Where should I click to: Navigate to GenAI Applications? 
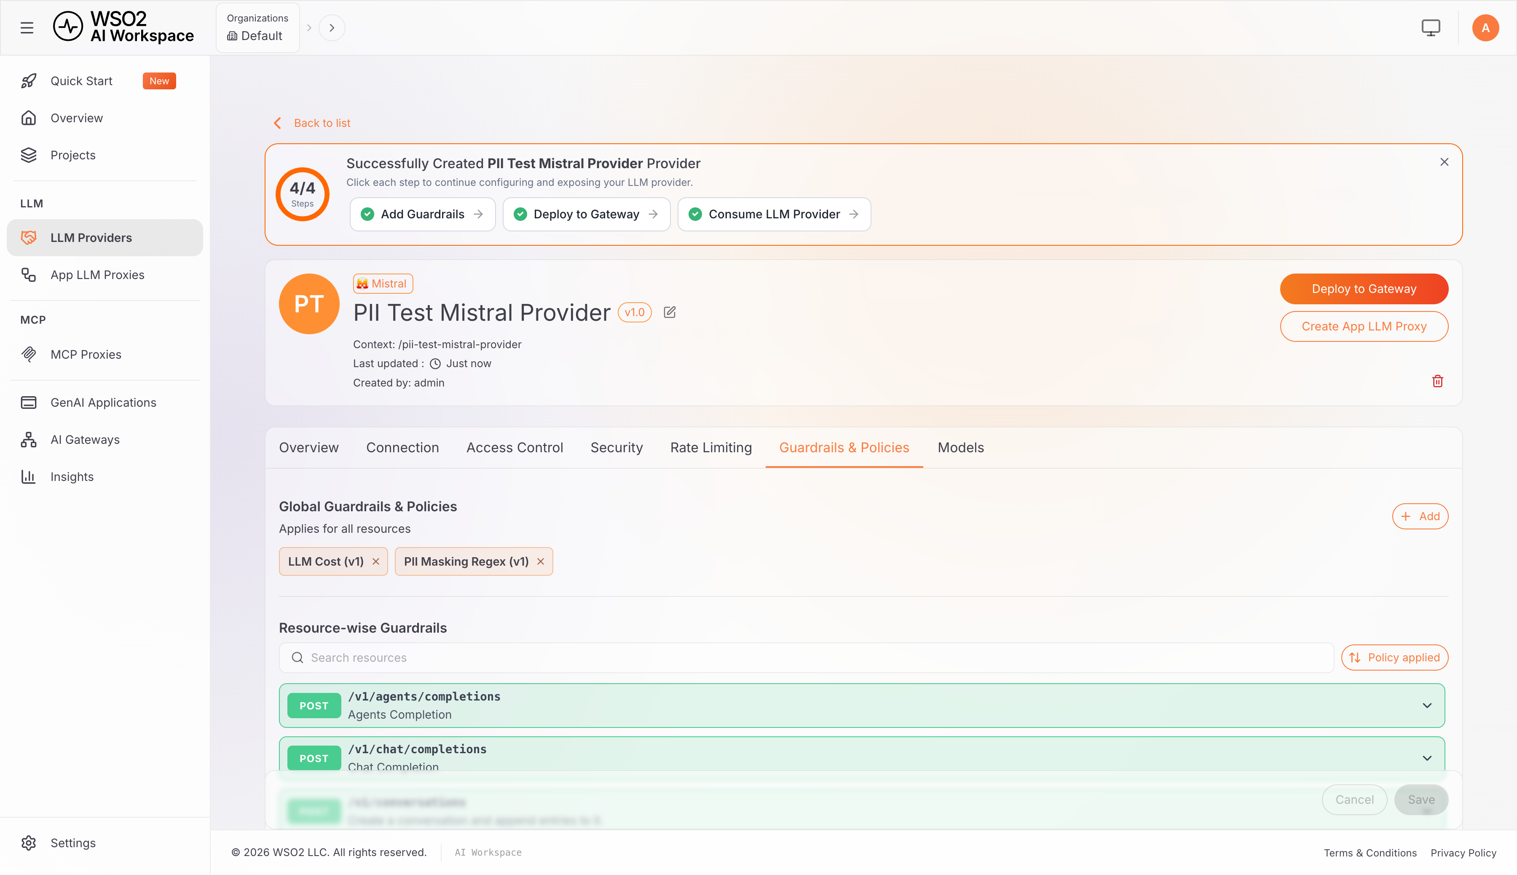(x=105, y=403)
